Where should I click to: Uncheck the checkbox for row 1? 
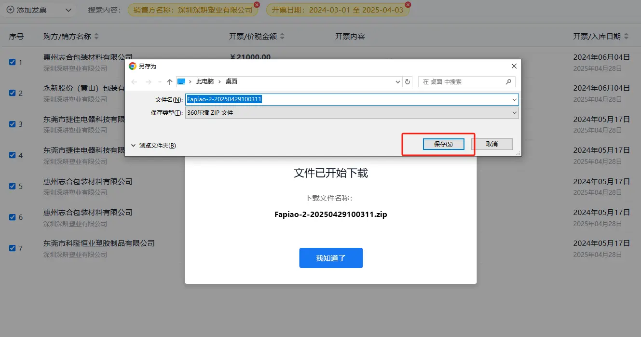[x=13, y=62]
